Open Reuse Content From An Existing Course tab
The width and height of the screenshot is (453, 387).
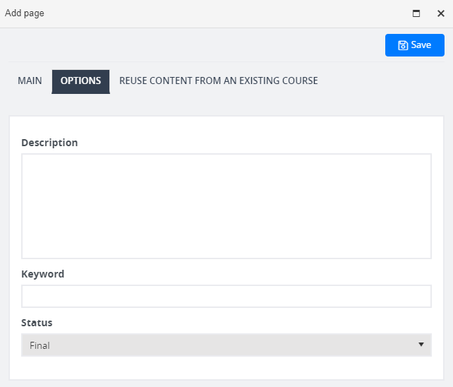tap(219, 81)
